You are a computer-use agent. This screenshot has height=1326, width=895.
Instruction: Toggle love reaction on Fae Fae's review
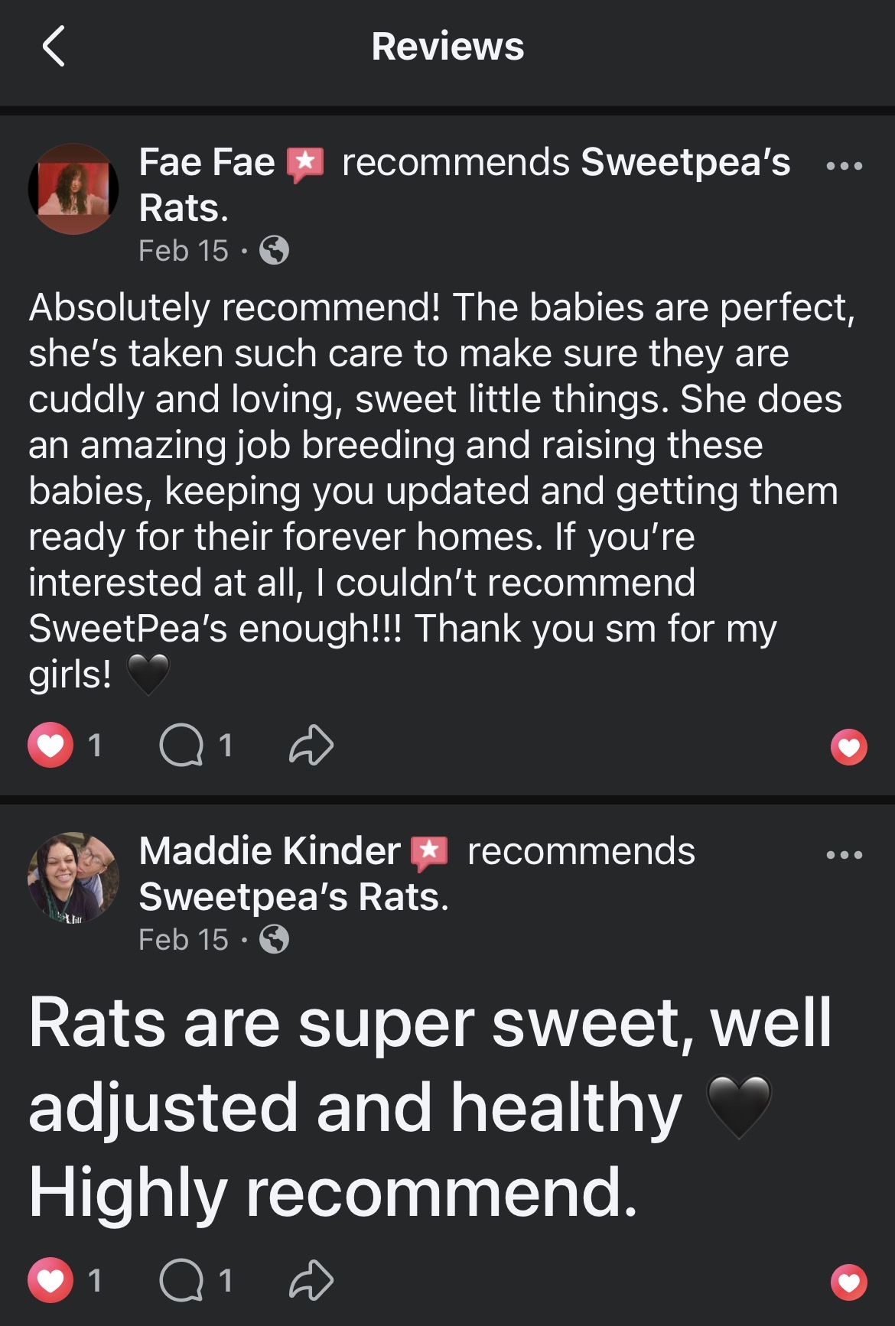pyautogui.click(x=849, y=747)
